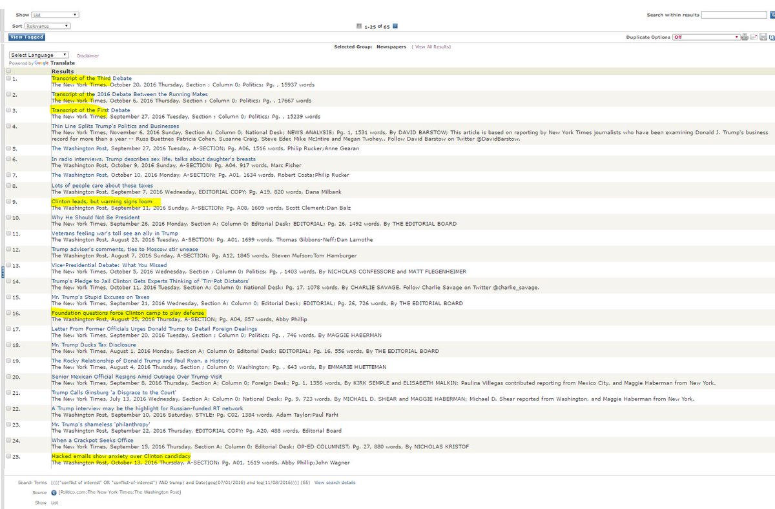Click The Washington Post link in result 7
Screen dimensions: 775x509
81,175
